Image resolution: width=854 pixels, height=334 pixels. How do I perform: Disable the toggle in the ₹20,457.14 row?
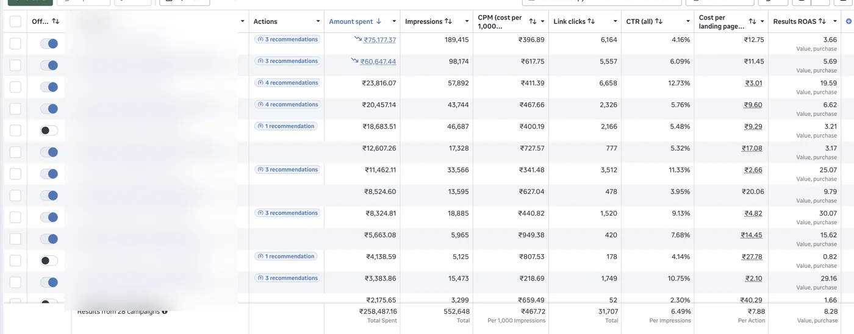coord(49,108)
